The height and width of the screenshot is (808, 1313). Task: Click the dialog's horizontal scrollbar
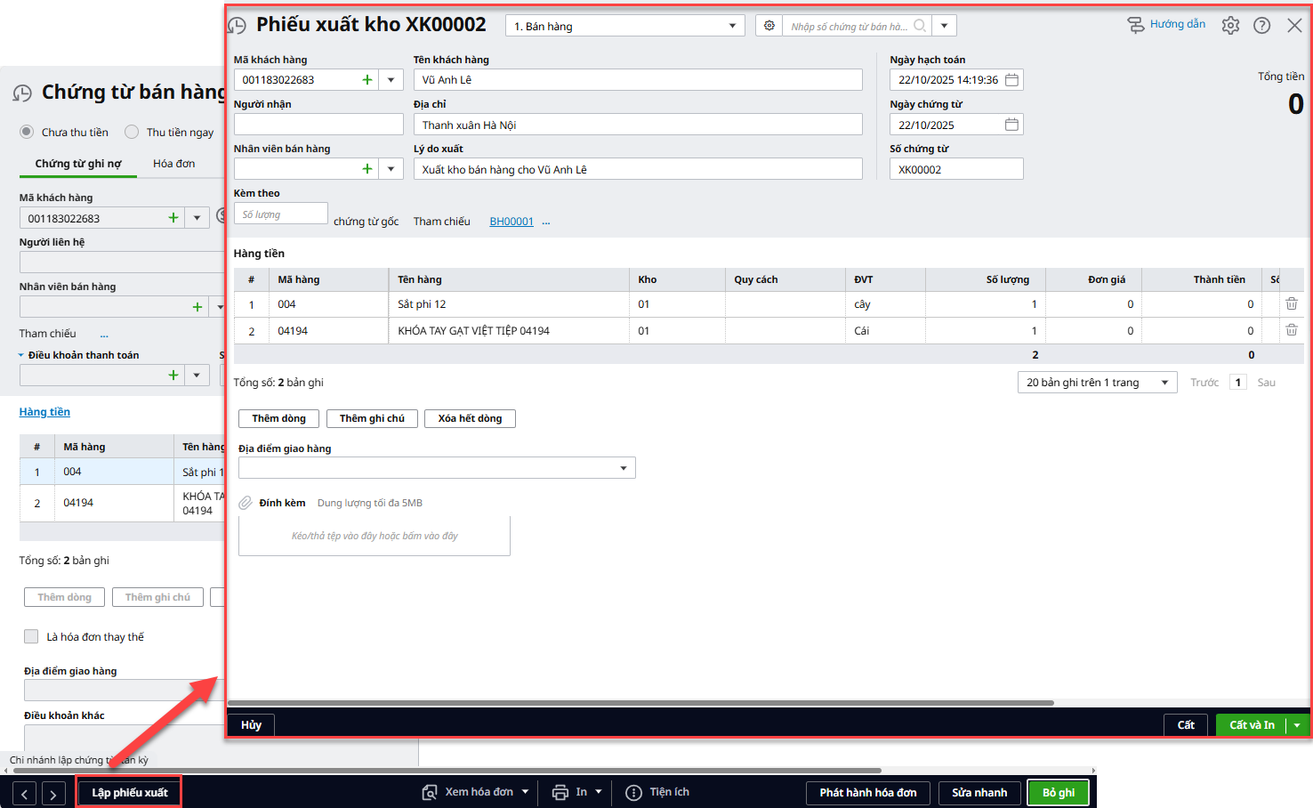(640, 703)
